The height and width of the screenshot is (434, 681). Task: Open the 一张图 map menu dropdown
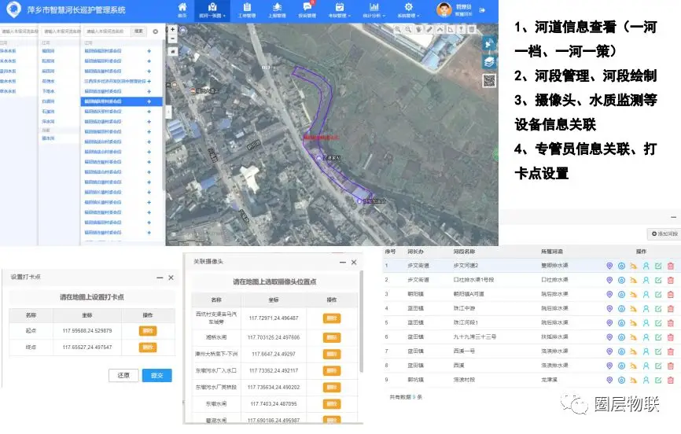[x=212, y=10]
